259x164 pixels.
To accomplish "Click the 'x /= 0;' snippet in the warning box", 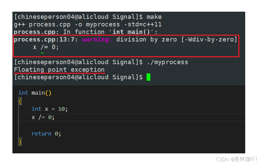I will coord(46,47).
